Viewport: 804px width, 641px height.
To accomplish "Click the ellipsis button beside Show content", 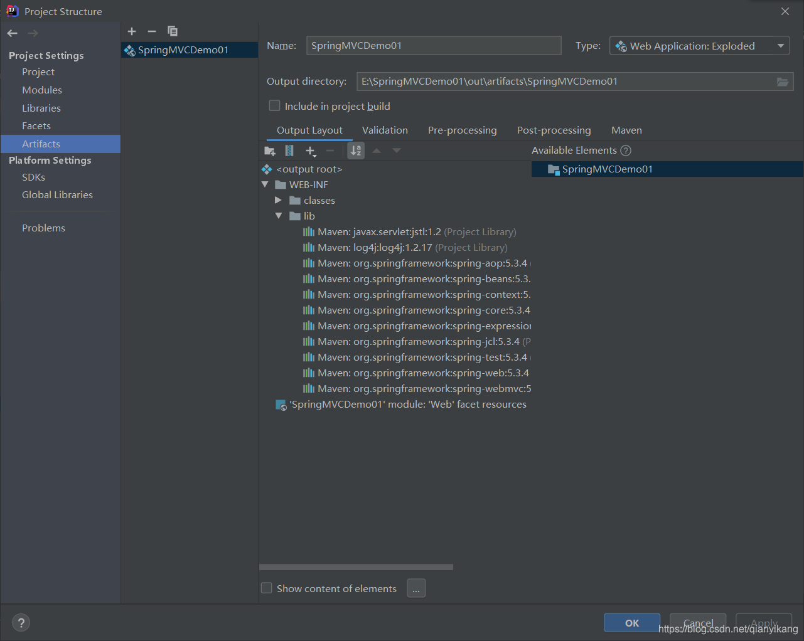I will pos(416,588).
